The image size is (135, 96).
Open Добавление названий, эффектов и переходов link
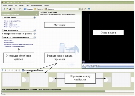[18, 45]
